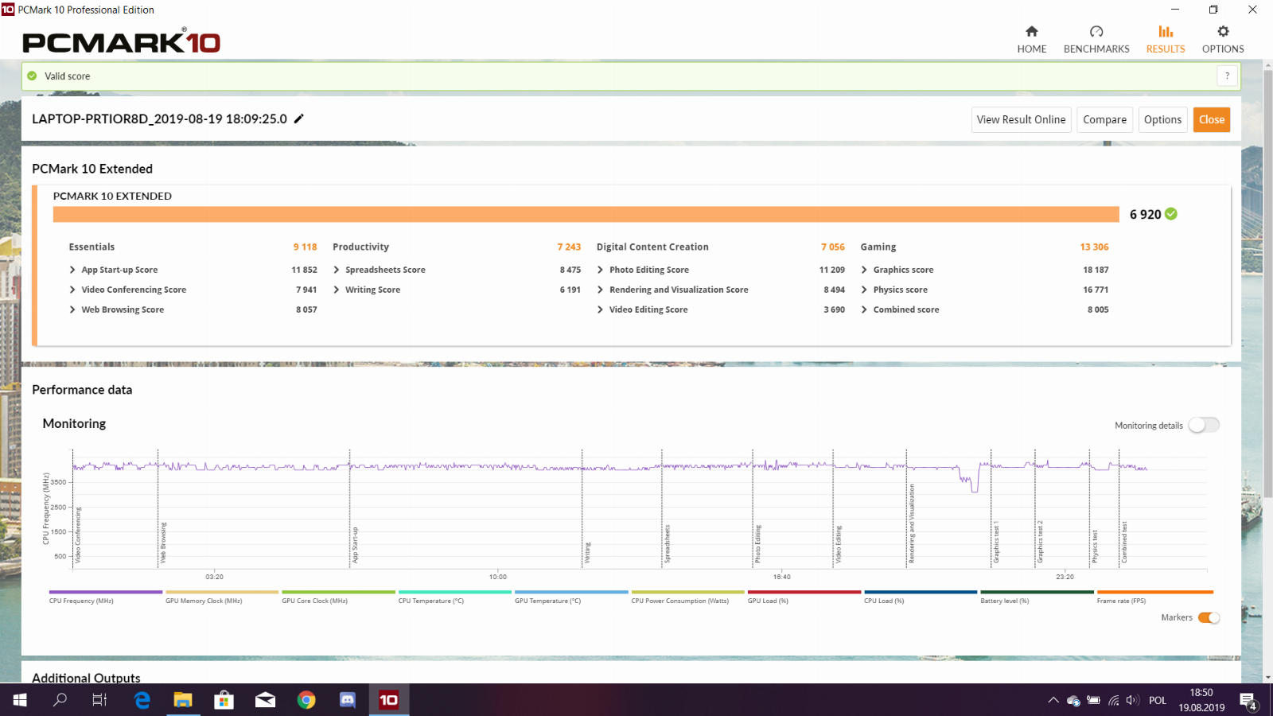Open Windows taskbar search

[x=60, y=700]
